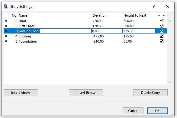The height and width of the screenshot is (118, 177).
Task: Select the Roof story name
Action: point(22,21)
